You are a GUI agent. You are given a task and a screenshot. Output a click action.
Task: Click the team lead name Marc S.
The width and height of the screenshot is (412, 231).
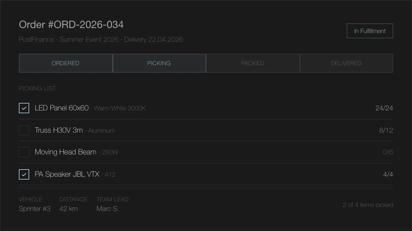pos(108,209)
